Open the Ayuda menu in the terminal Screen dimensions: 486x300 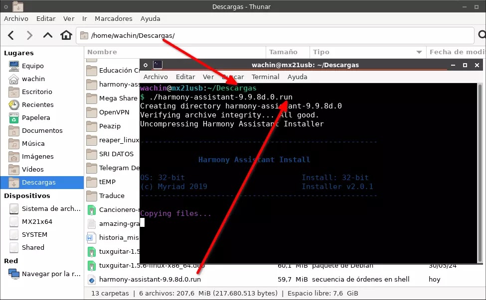[x=297, y=77]
